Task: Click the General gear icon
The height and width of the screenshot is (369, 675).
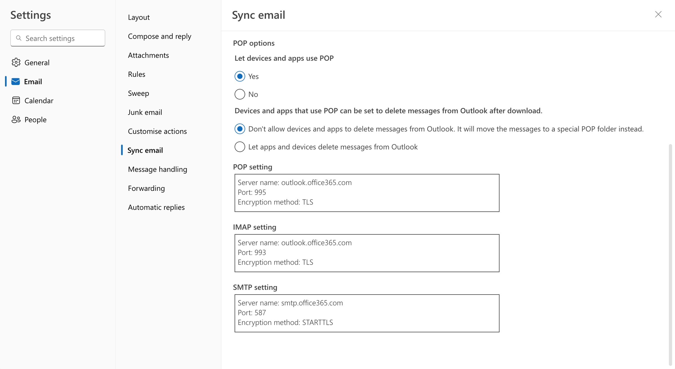Action: pyautogui.click(x=16, y=62)
